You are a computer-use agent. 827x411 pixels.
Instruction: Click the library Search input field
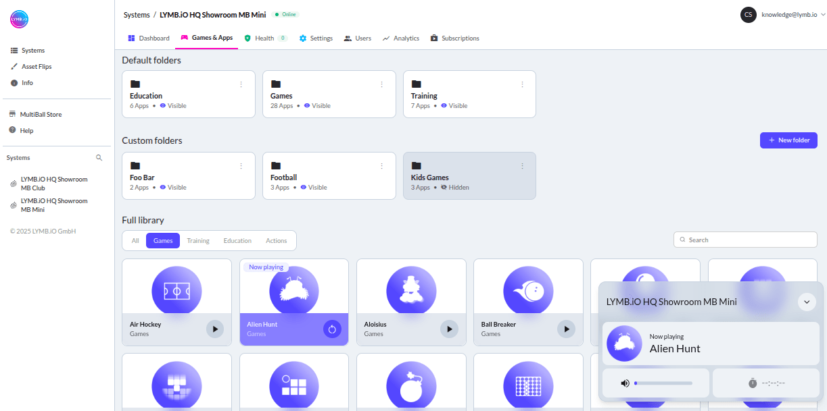745,240
